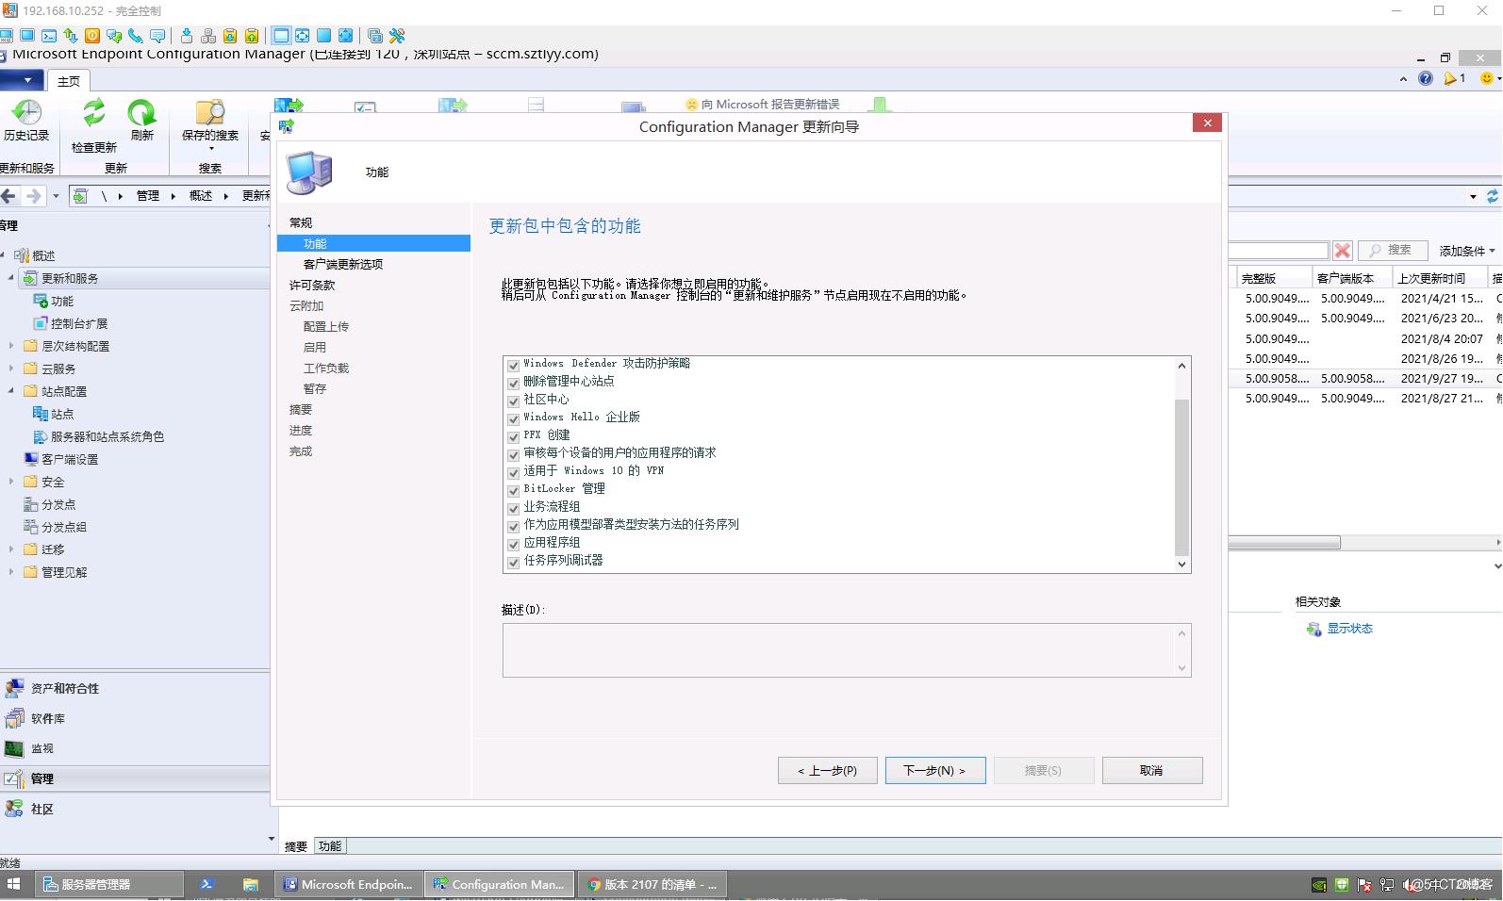Image resolution: width=1503 pixels, height=901 pixels.
Task: Open File Explorer from the taskbar
Action: tap(250, 885)
